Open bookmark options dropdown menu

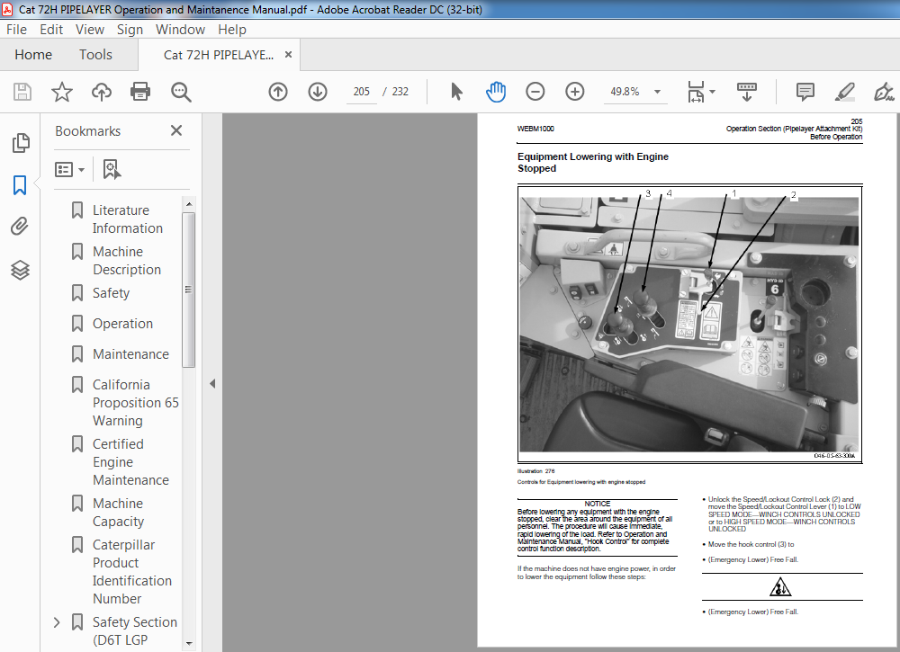coord(69,170)
